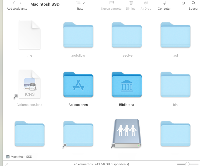This screenshot has height=166, width=200.
Task: Click the Eliminar trash icon
Action: [x=131, y=3]
